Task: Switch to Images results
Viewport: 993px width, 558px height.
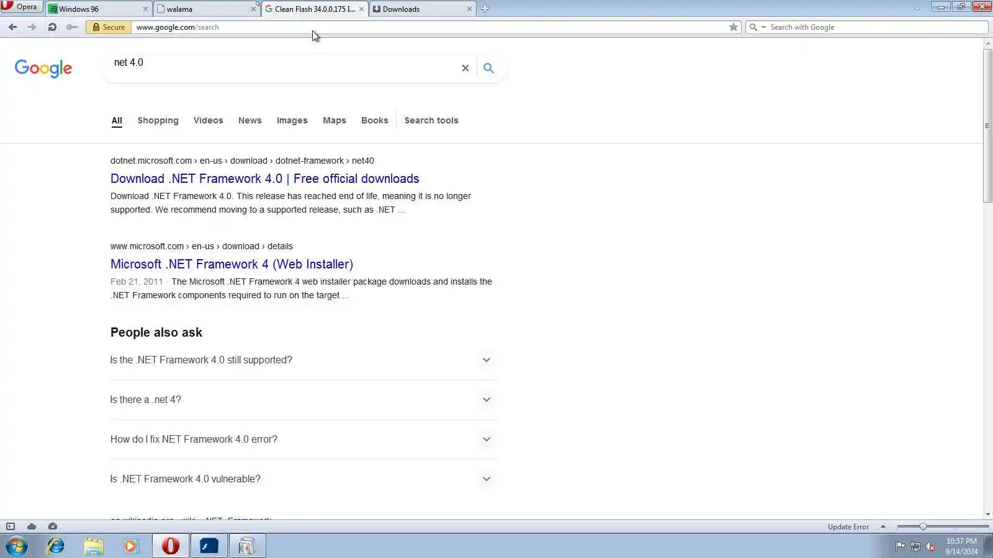Action: [292, 120]
